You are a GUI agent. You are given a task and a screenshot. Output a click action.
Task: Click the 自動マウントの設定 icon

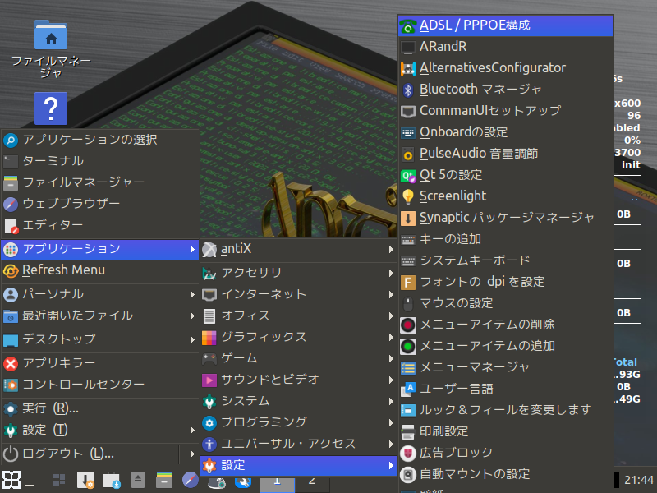(x=407, y=475)
